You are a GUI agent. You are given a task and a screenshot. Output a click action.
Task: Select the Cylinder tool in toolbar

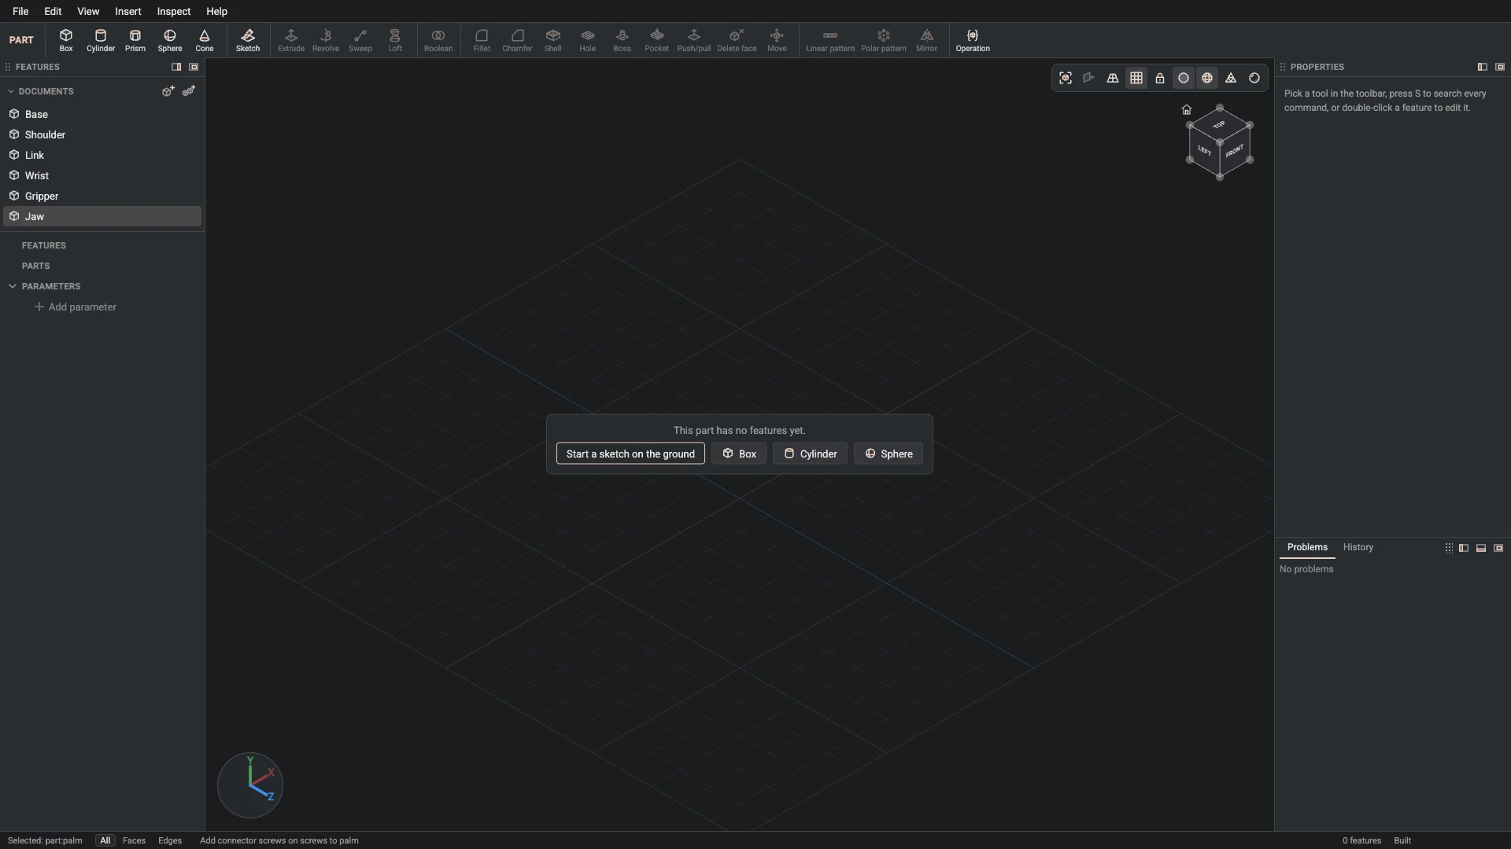pyautogui.click(x=101, y=40)
